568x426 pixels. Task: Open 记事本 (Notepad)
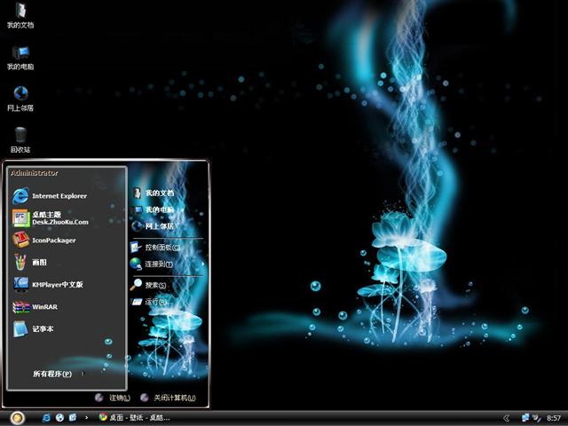pos(43,328)
